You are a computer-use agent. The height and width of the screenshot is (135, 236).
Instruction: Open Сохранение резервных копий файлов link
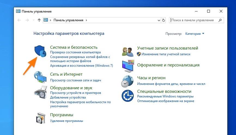point(80,59)
